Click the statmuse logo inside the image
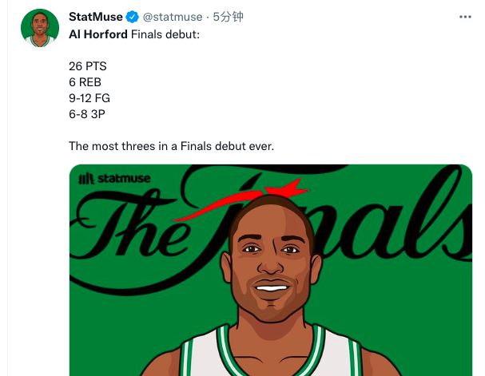 pyautogui.click(x=114, y=179)
